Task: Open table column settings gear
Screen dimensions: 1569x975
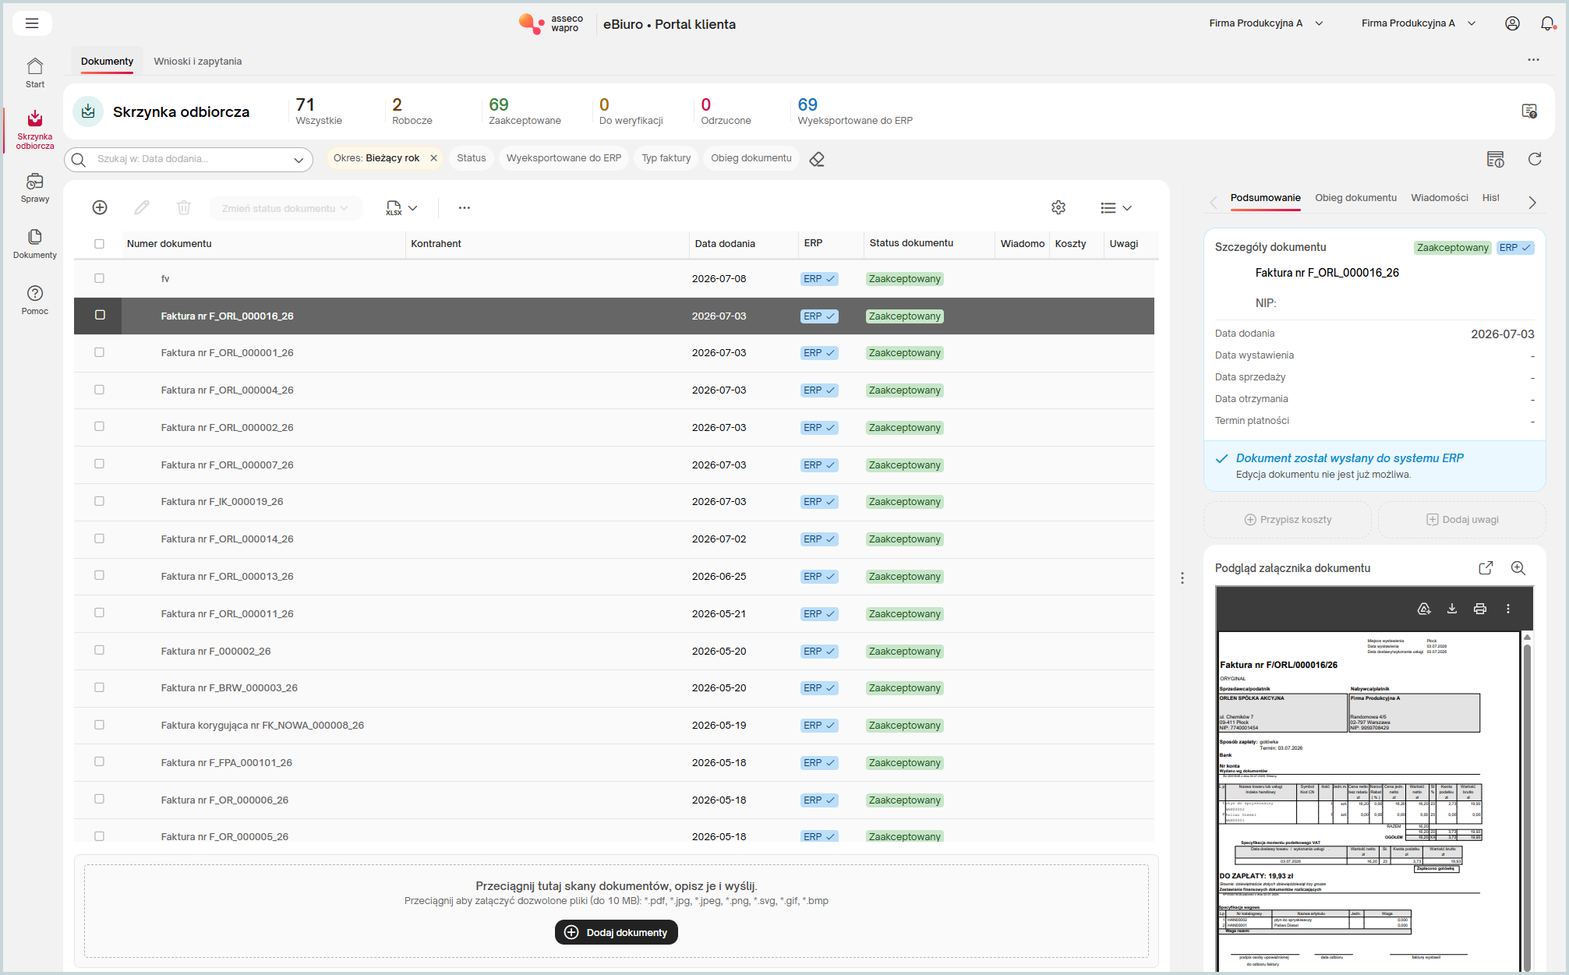Action: point(1058,207)
